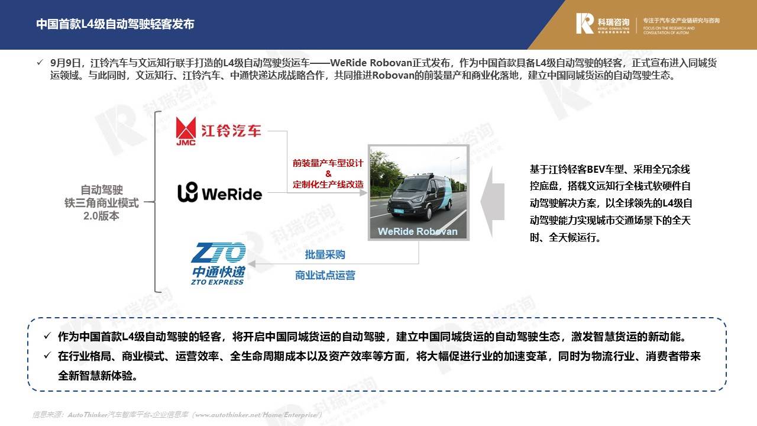
Task: Click the red text 定制化生产线改造
Action: [328, 185]
